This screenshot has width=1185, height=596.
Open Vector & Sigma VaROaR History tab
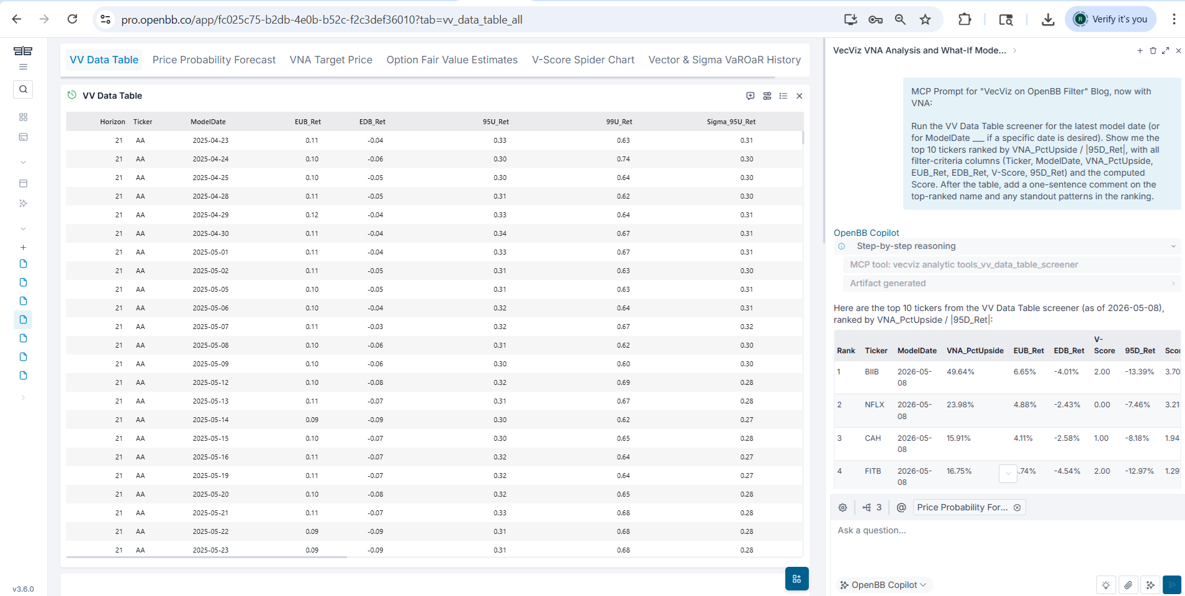click(724, 60)
